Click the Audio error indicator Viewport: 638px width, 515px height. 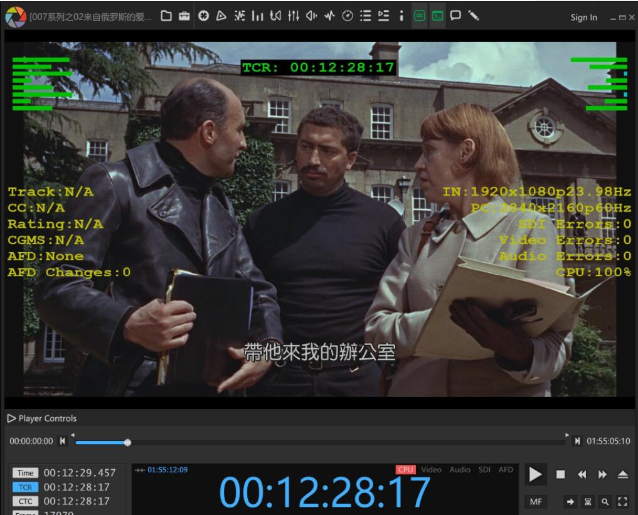[460, 469]
